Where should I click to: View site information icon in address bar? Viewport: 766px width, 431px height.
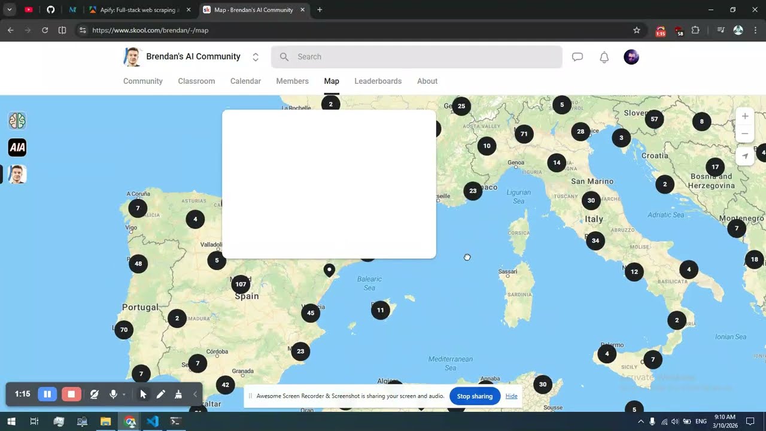[x=83, y=30]
